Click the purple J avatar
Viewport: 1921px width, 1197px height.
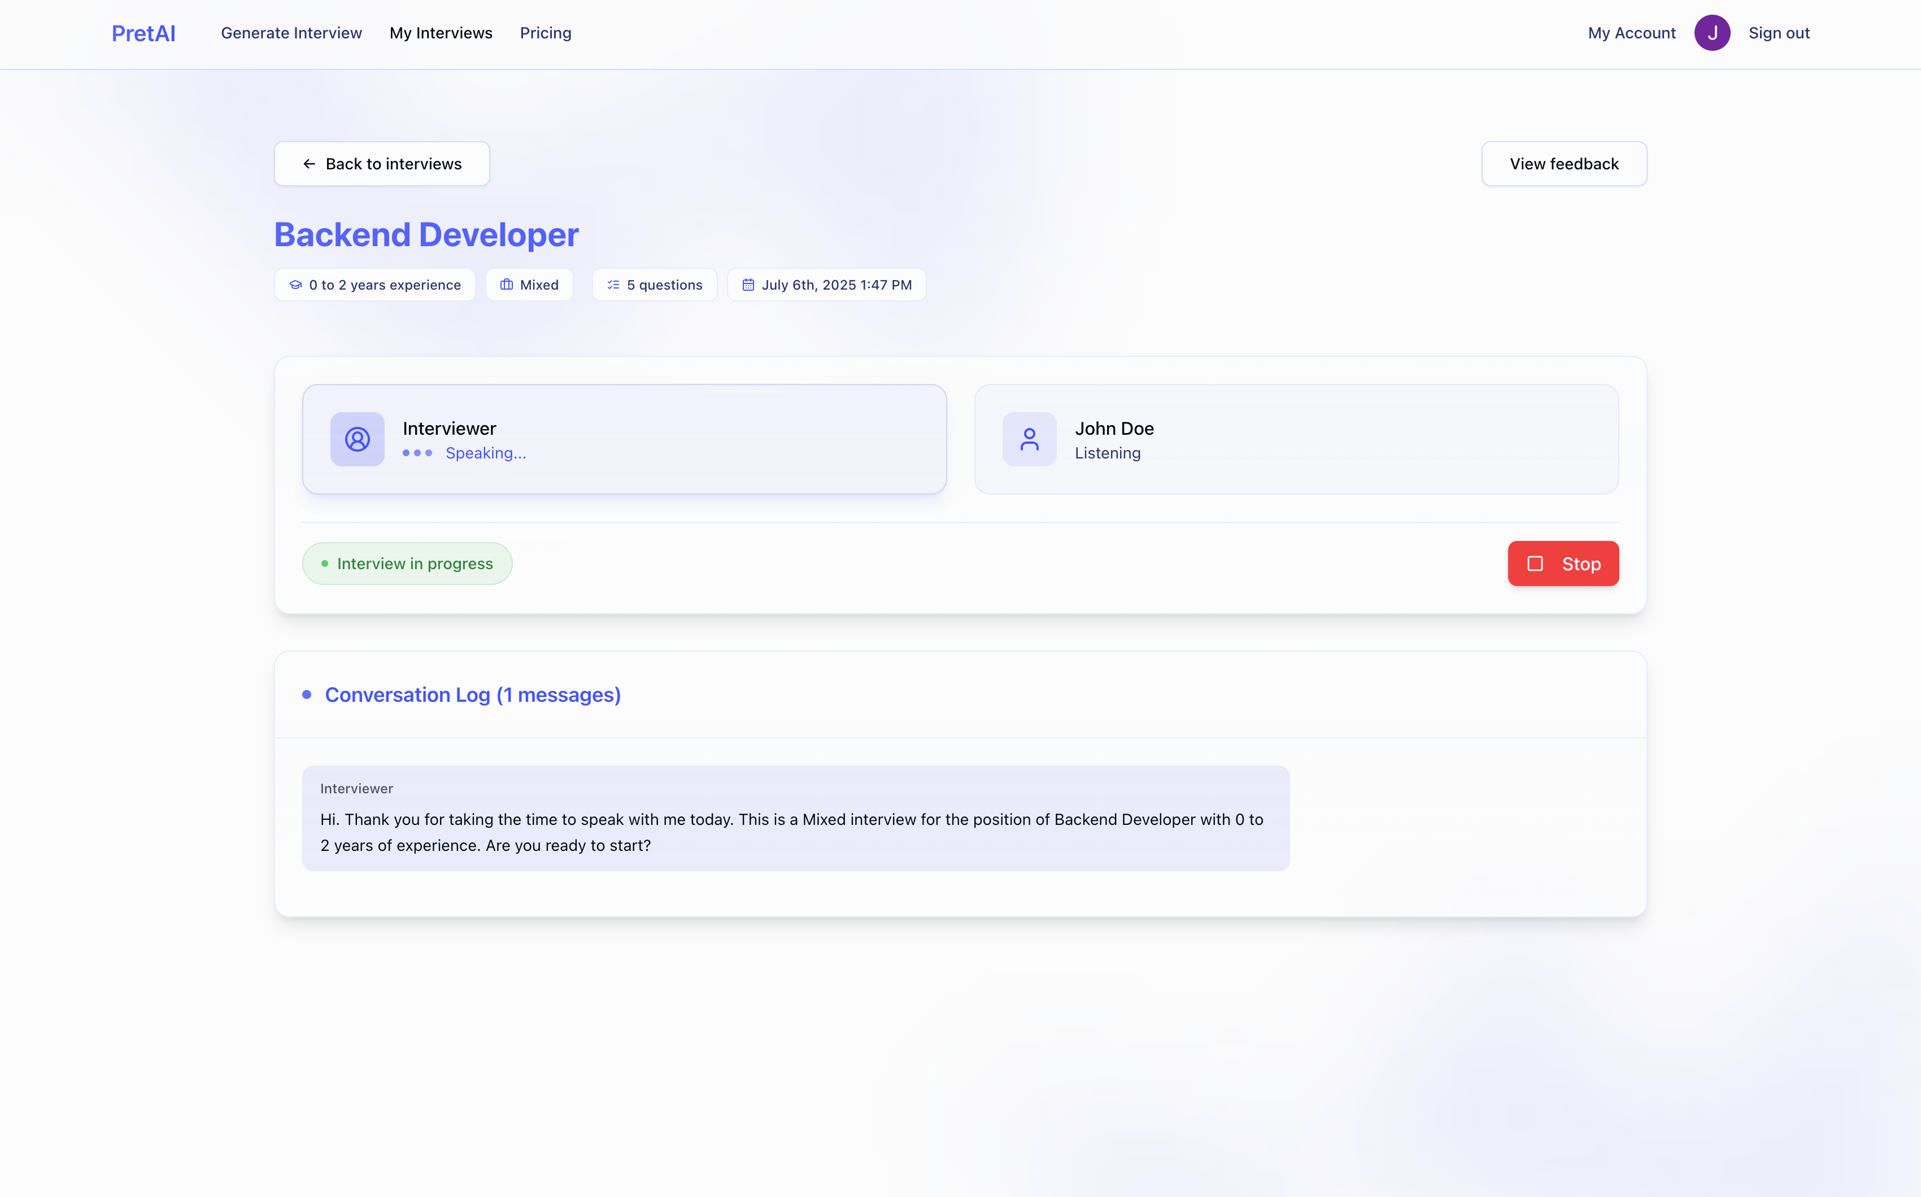point(1712,33)
